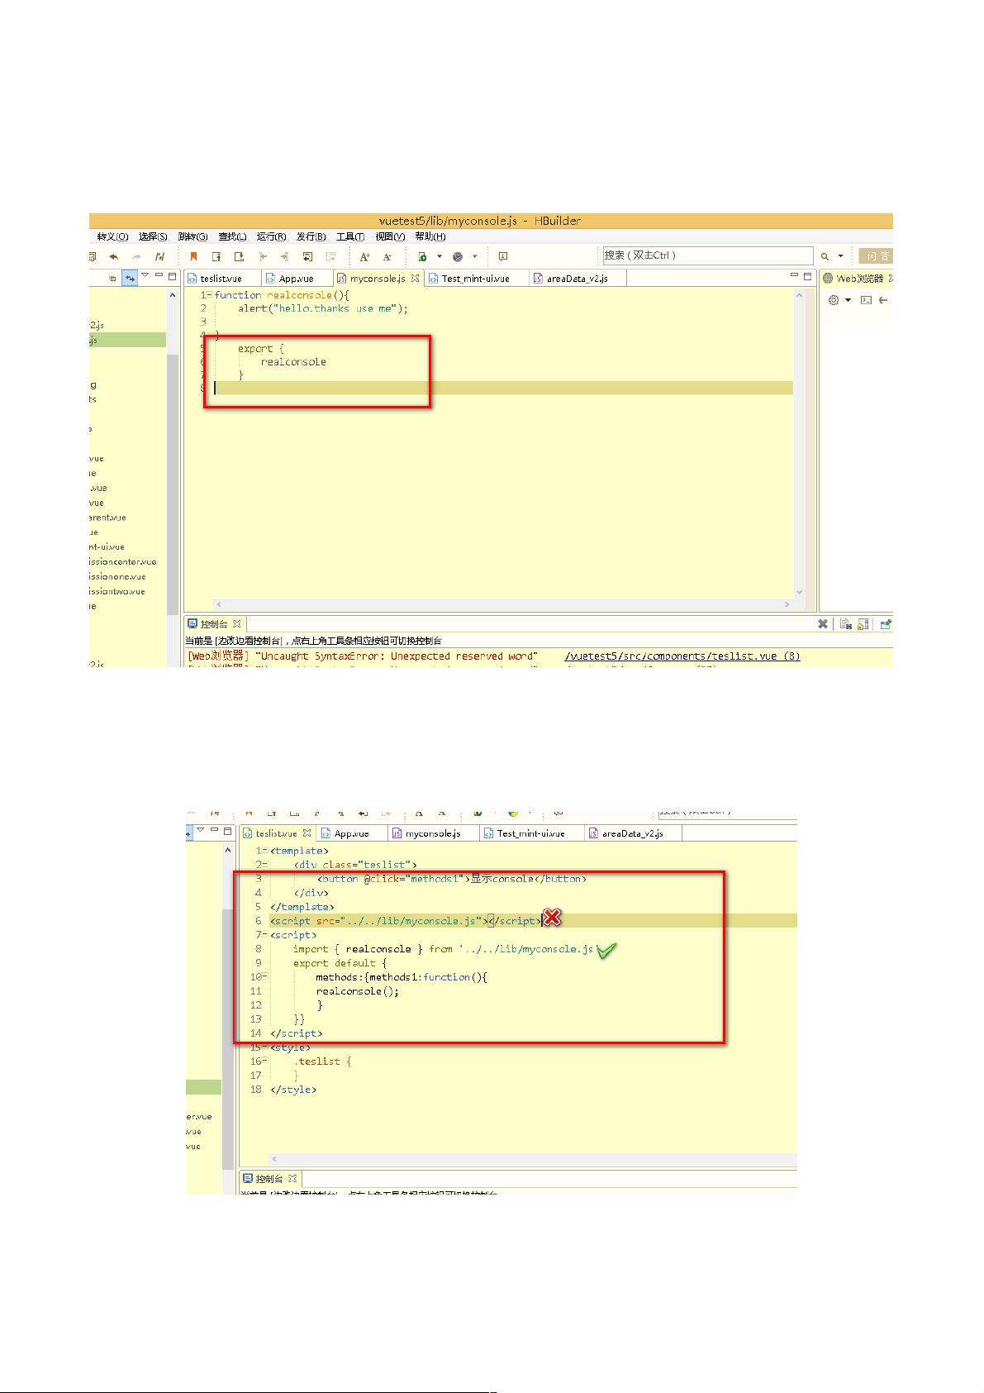
Task: Click the X clear icon in upper console toolbar
Action: tap(823, 624)
